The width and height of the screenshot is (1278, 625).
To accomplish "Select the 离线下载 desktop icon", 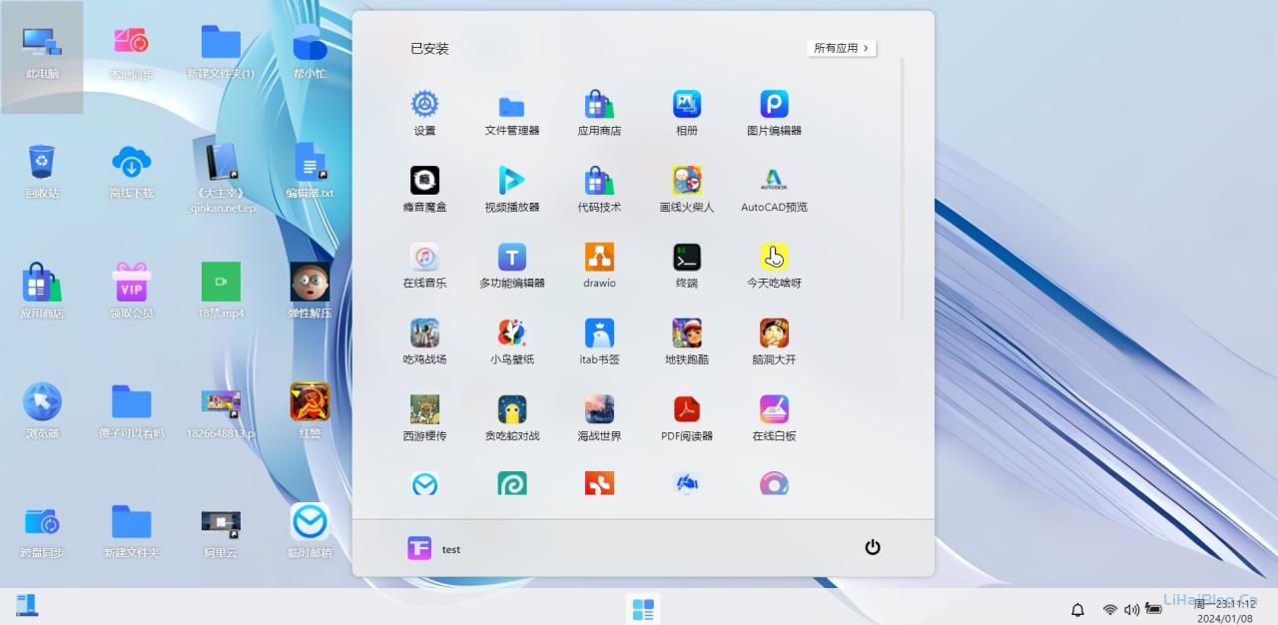I will tap(131, 171).
